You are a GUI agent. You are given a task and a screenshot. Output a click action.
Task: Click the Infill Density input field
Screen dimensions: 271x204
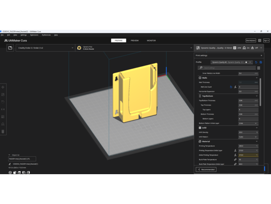246,132
